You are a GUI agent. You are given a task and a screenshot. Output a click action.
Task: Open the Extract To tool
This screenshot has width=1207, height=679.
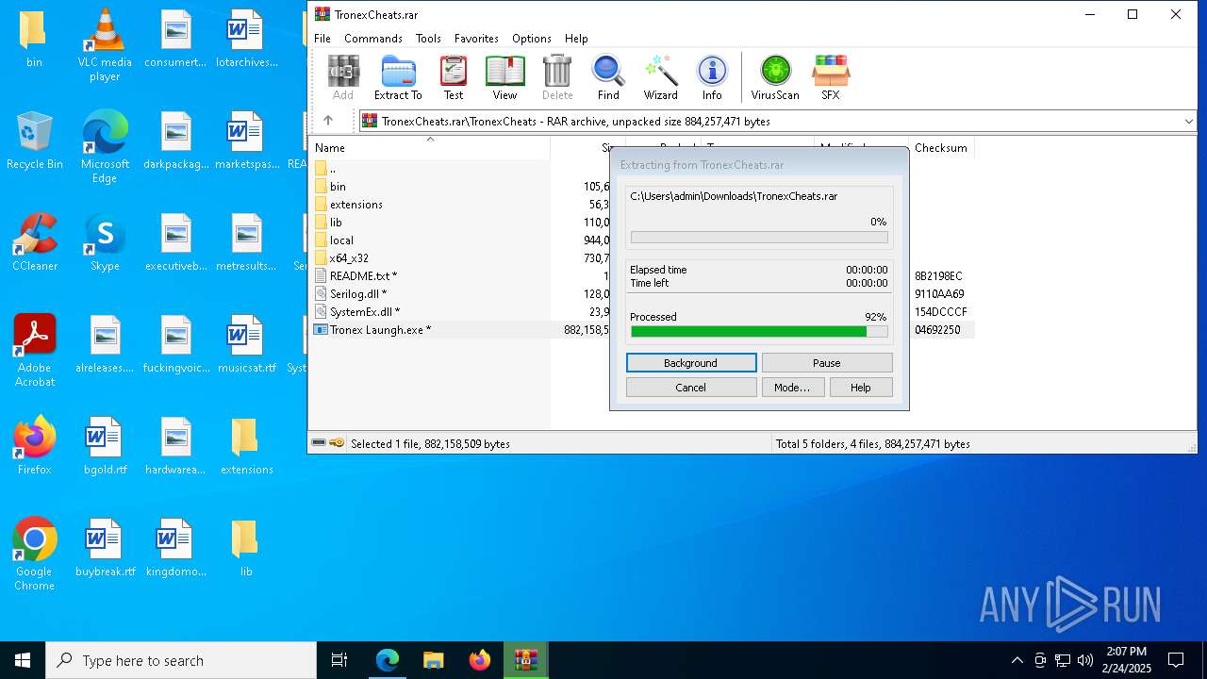pyautogui.click(x=398, y=77)
